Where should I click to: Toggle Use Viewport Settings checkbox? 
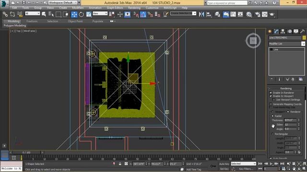point(274,100)
